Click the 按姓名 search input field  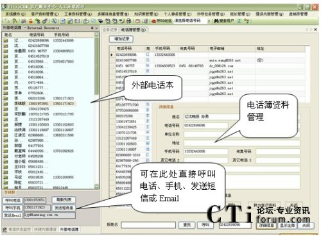pyautogui.click(x=148, y=225)
